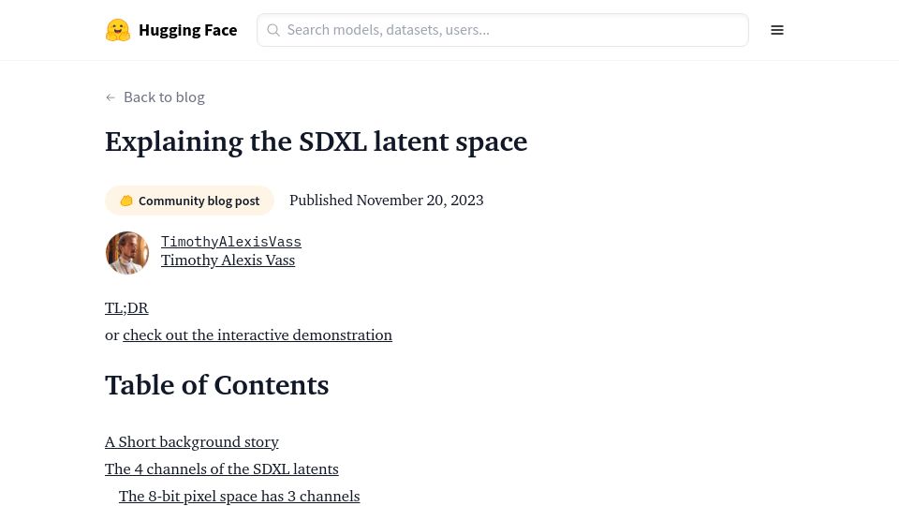The height and width of the screenshot is (506, 899).
Task: Focus the Search models, datasets, users field
Action: click(x=502, y=30)
